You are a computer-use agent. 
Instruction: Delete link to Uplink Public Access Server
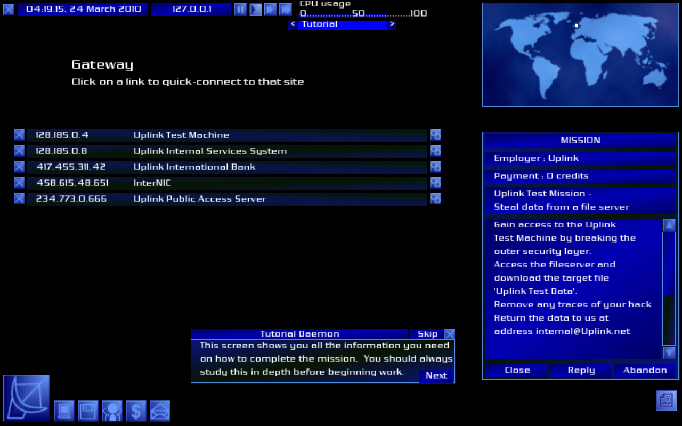click(19, 199)
